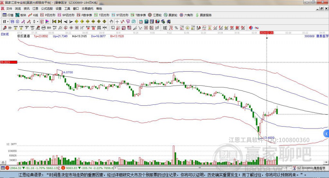Open 赢家服务 dollar-sign service

(204, 15)
